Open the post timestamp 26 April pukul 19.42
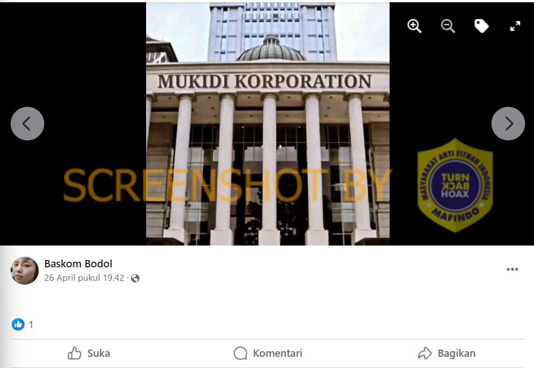Screen dimensions: 534x368 point(84,278)
